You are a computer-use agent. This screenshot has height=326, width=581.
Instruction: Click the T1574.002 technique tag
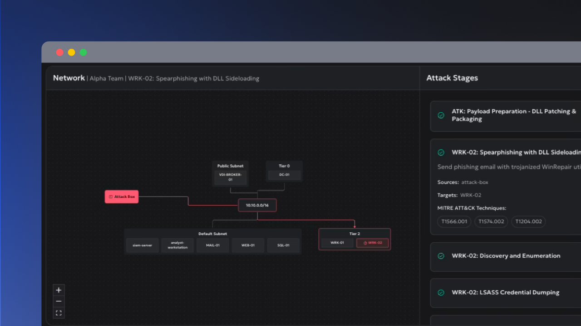491,221
